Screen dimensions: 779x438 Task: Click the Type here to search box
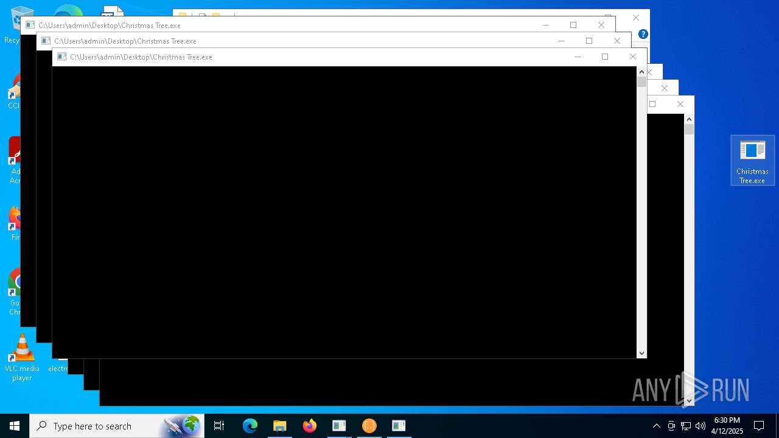pos(117,426)
